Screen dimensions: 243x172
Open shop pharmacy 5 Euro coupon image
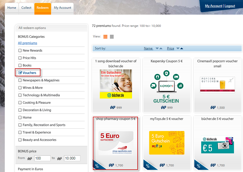coord(116,143)
